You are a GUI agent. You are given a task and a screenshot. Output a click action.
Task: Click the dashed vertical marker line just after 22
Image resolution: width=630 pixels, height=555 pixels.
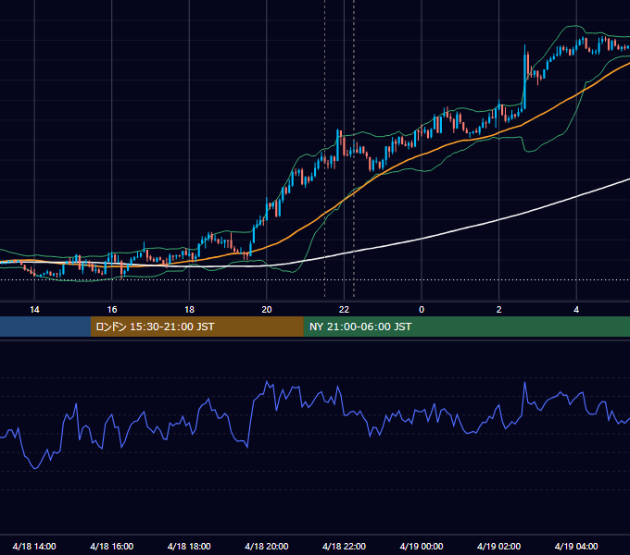[x=354, y=148]
